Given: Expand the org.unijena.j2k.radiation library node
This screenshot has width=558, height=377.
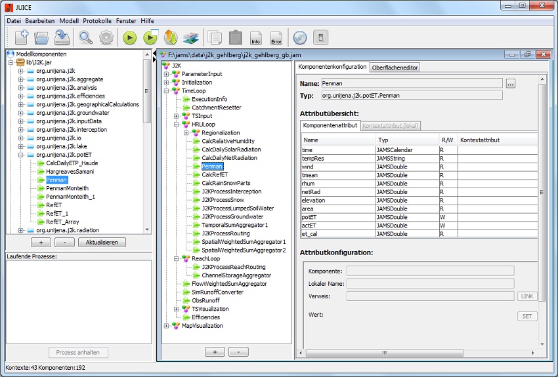Looking at the screenshot, I should click(21, 230).
